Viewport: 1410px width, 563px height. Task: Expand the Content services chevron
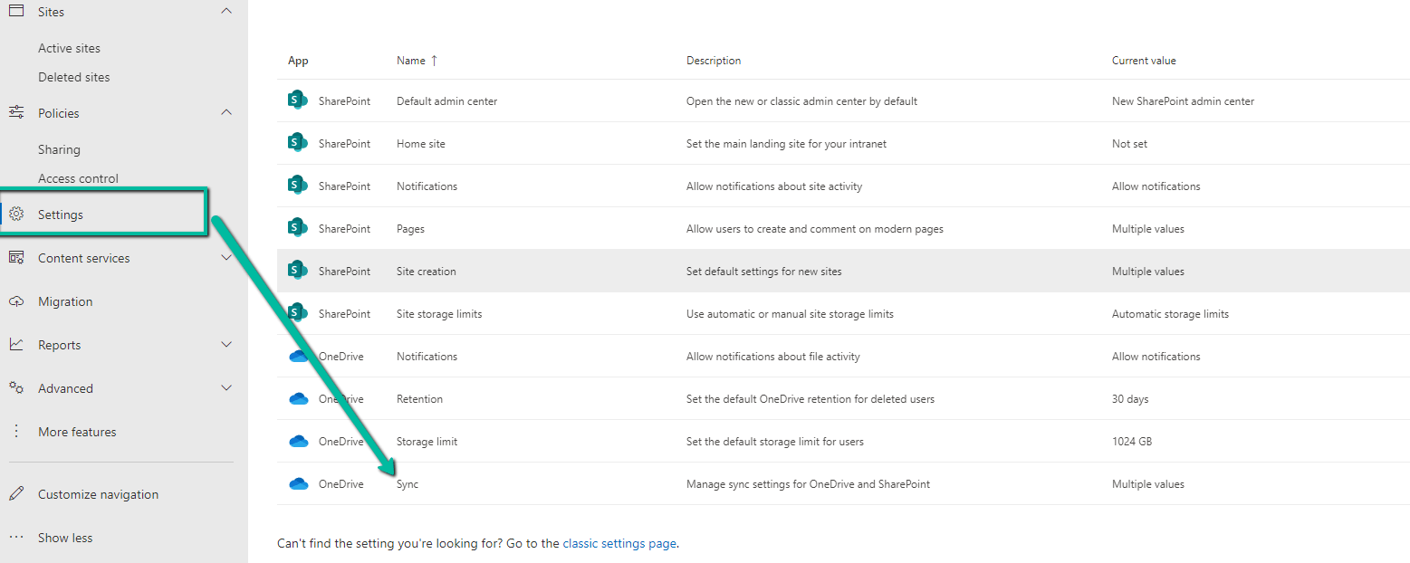pyautogui.click(x=226, y=258)
